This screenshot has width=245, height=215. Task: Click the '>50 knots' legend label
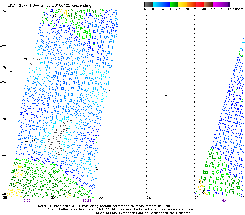pos(235,9)
